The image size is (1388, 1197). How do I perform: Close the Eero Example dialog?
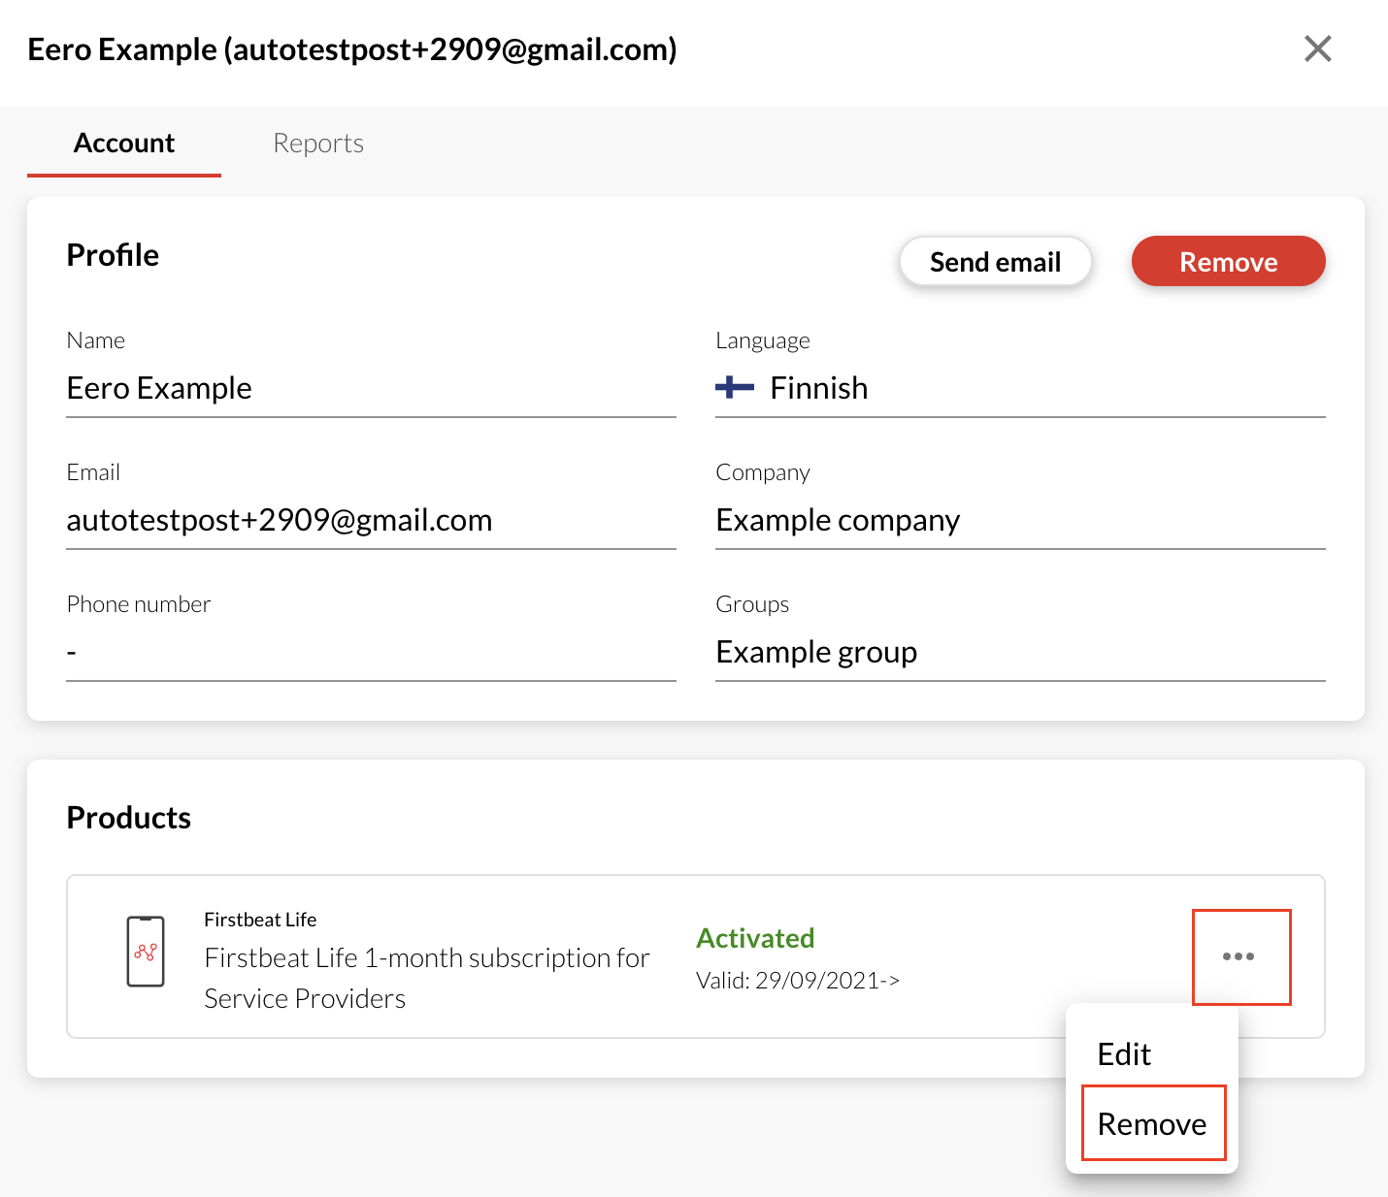pos(1317,49)
